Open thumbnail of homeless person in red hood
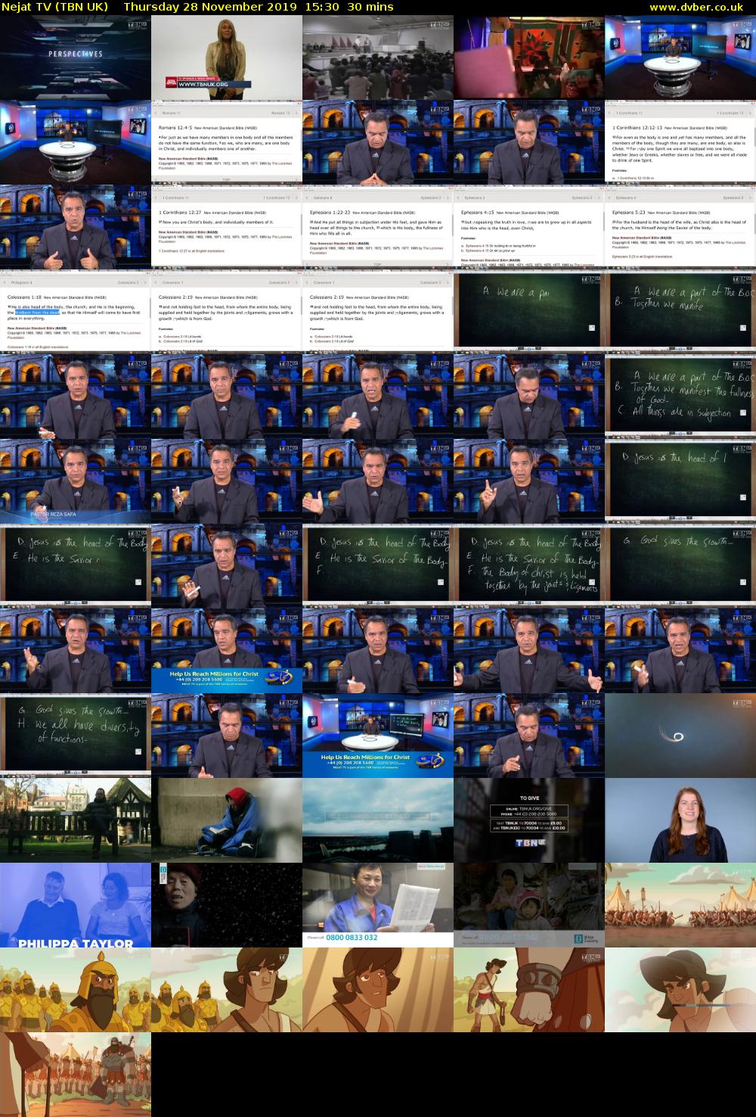The height and width of the screenshot is (1117, 756). (227, 820)
